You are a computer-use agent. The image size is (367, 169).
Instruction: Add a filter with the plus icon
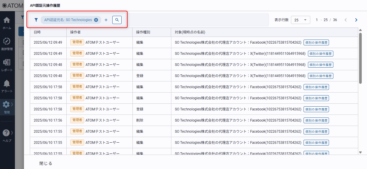coord(106,20)
